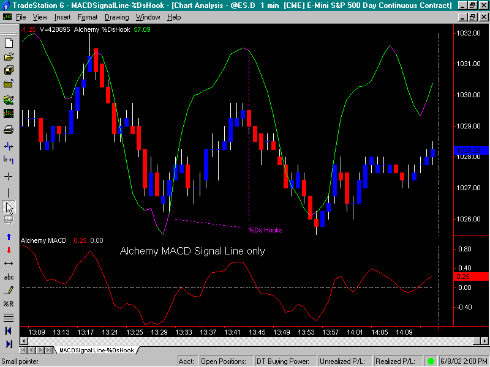Image resolution: width=490 pixels, height=367 pixels.
Task: Click the jump to first bar icon
Action: (9, 331)
